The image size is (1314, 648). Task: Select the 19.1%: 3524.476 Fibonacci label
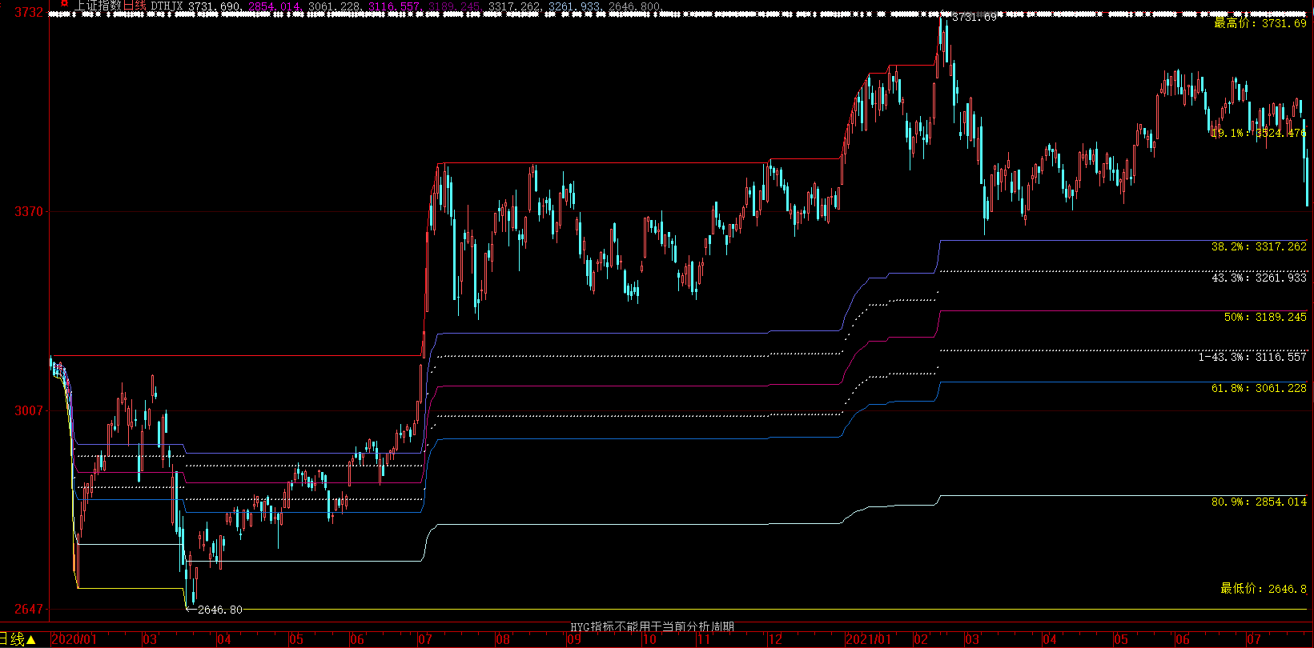click(x=1259, y=133)
